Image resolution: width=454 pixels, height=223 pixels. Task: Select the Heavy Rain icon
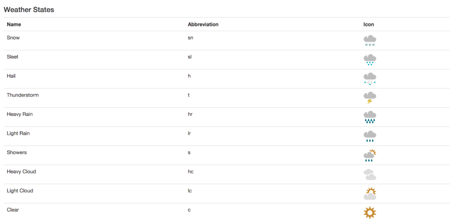370,117
